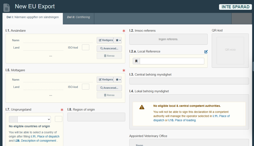This screenshot has width=254, height=146.
Task: Open I.28. Description of consignment link
Action: [35, 141]
